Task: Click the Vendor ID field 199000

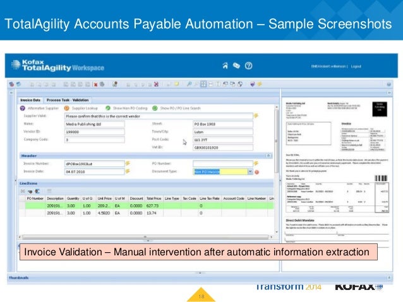Action: coord(95,132)
